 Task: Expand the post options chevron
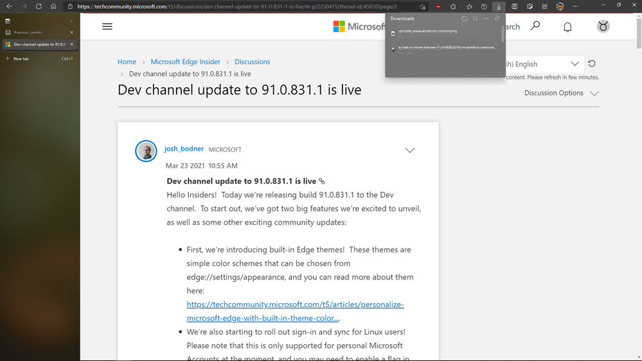410,150
